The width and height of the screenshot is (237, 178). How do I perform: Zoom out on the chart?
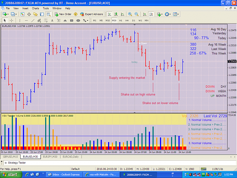pyautogui.click(x=137, y=14)
